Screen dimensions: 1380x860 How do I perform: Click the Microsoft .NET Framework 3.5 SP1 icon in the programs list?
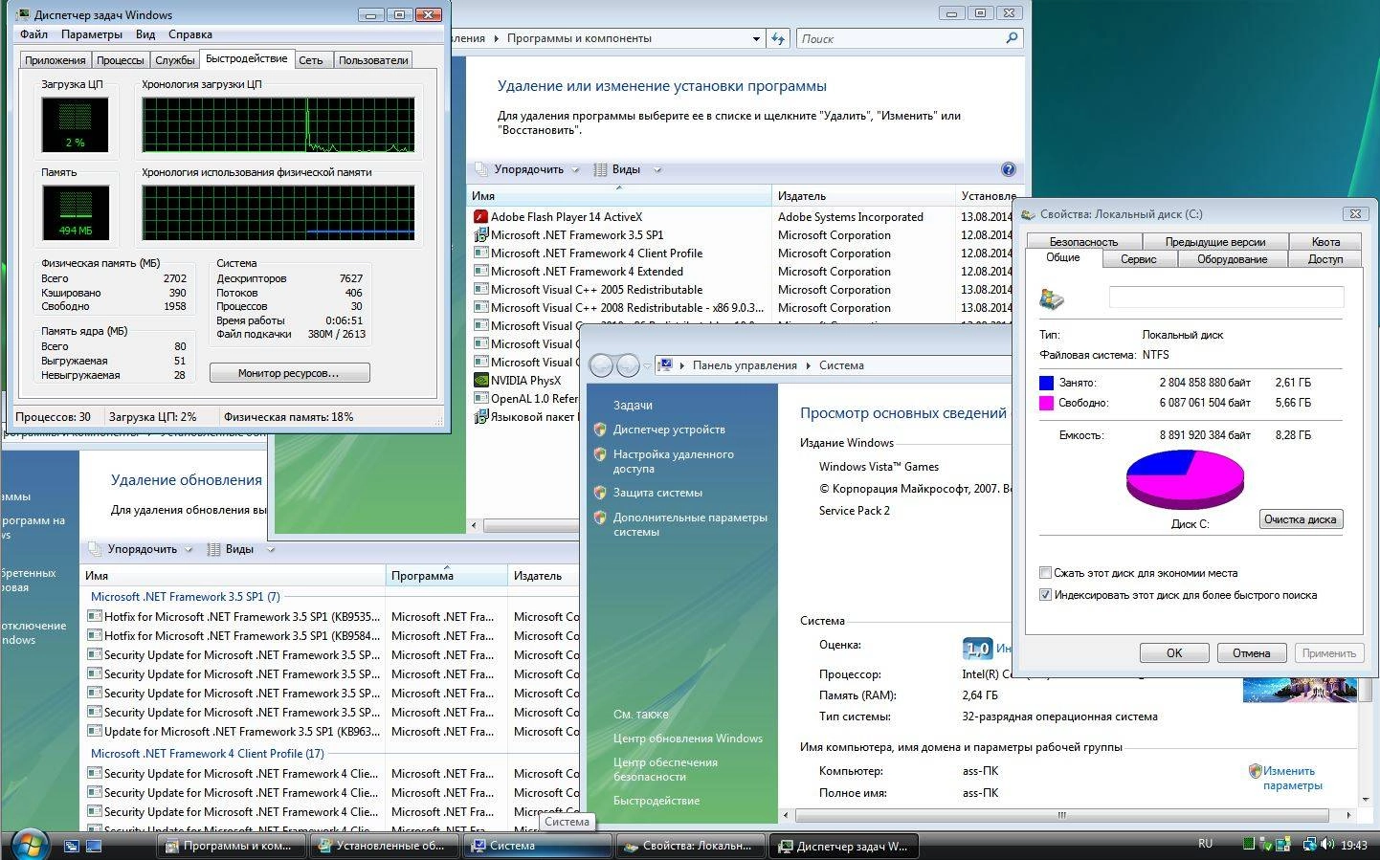[480, 235]
